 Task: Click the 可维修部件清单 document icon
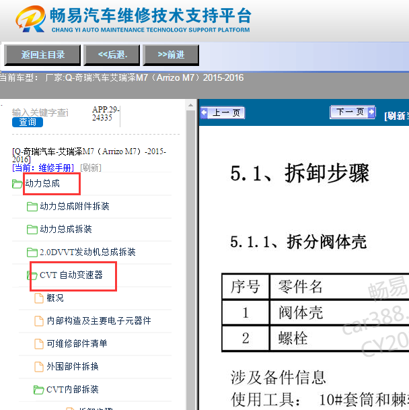pyautogui.click(x=39, y=344)
